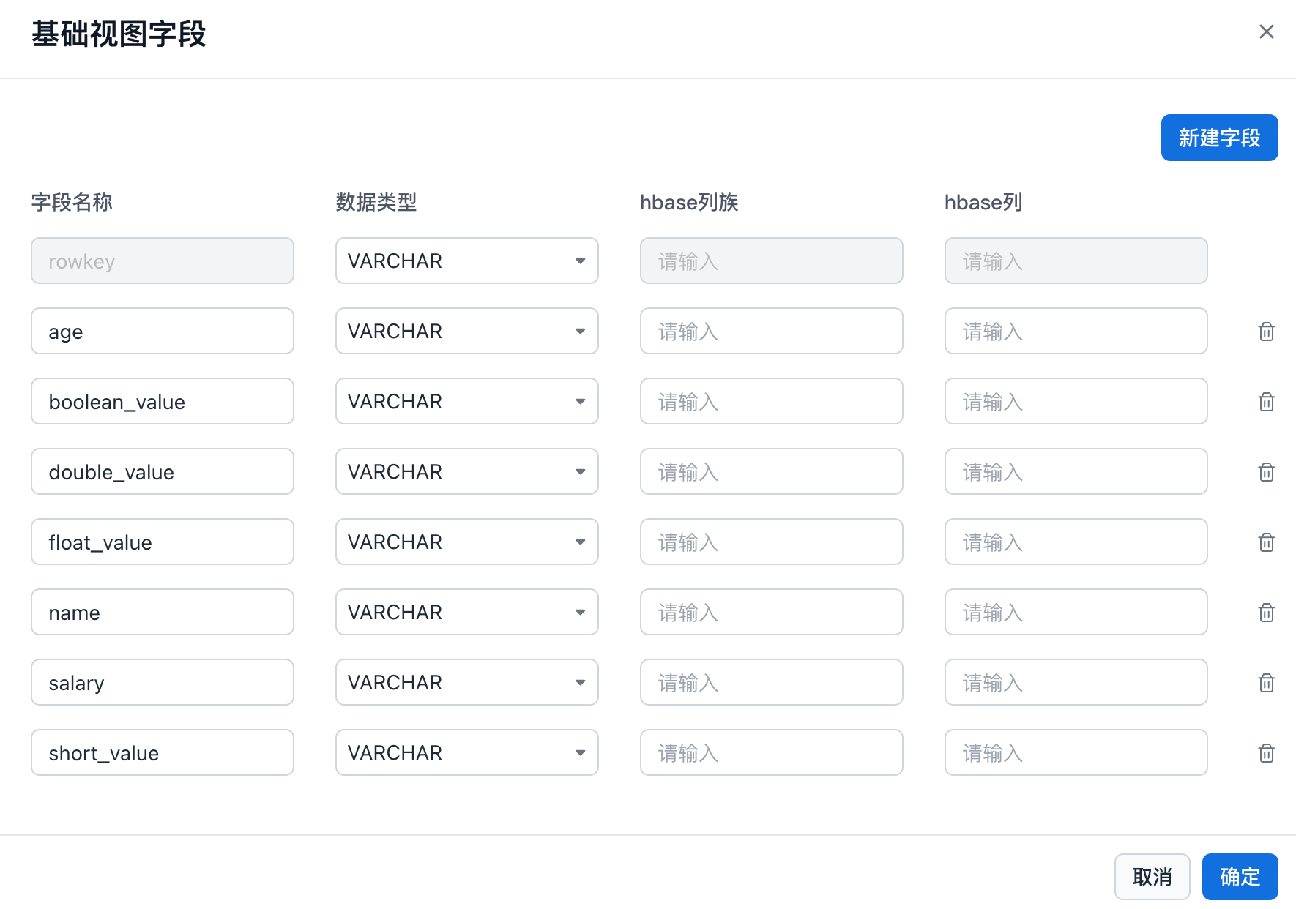Remove the salary field row
This screenshot has height=909, width=1296.
pyautogui.click(x=1266, y=683)
